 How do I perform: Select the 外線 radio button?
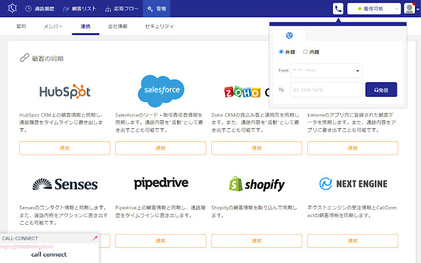tap(281, 51)
